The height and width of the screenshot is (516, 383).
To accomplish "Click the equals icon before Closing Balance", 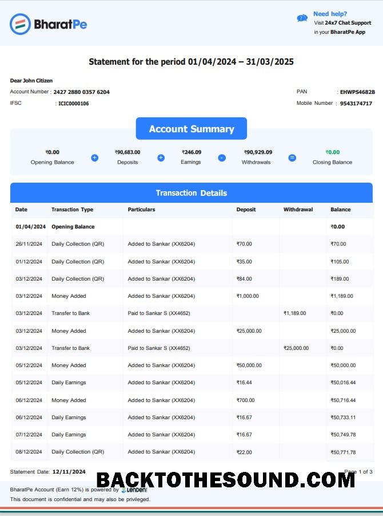I will point(292,158).
